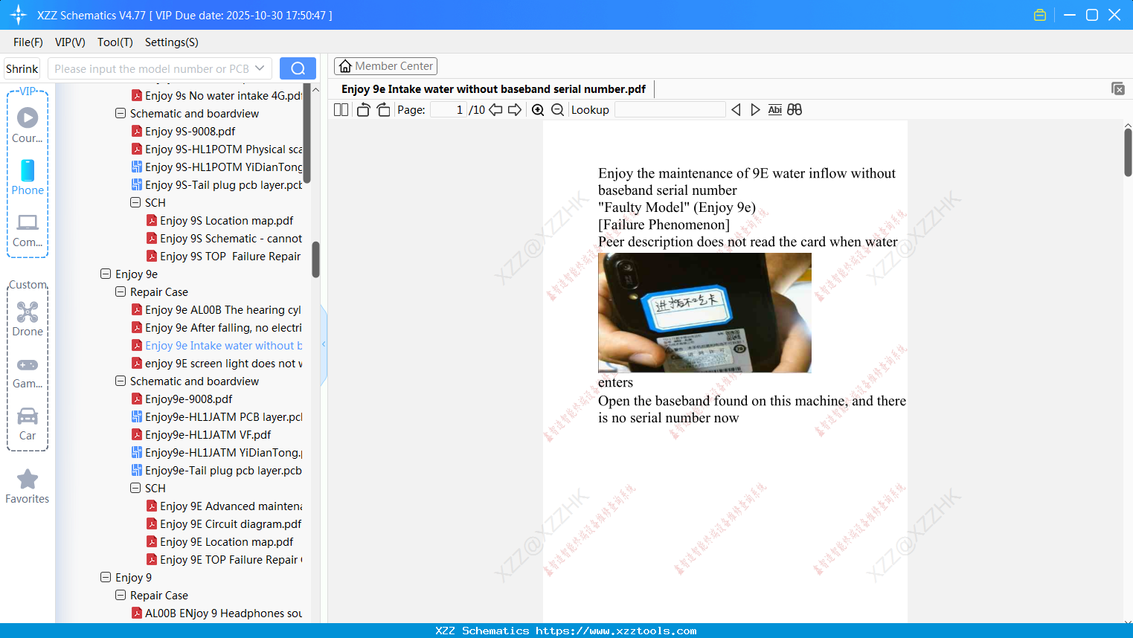Open the Courses sidebar icon
This screenshot has width=1133, height=638.
pyautogui.click(x=28, y=124)
